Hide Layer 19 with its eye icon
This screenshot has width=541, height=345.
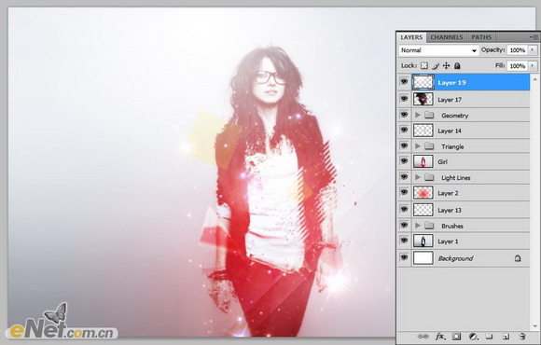[x=404, y=82]
